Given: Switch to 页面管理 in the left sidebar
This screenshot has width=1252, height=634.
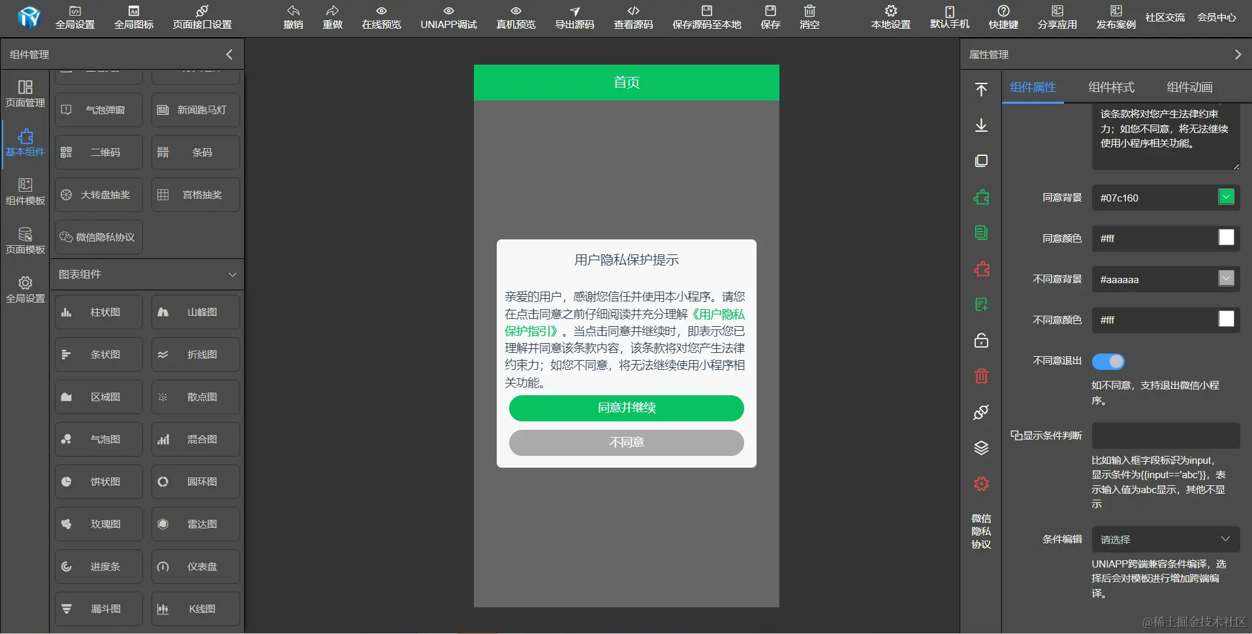Looking at the screenshot, I should (25, 94).
